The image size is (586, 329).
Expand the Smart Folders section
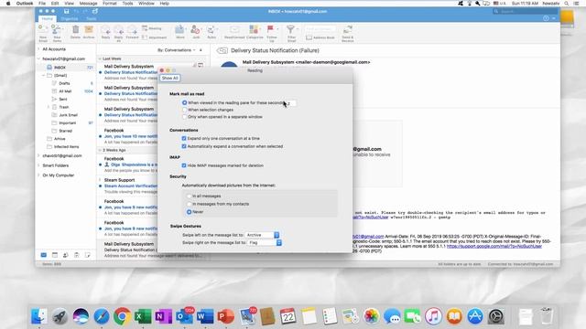(x=38, y=165)
